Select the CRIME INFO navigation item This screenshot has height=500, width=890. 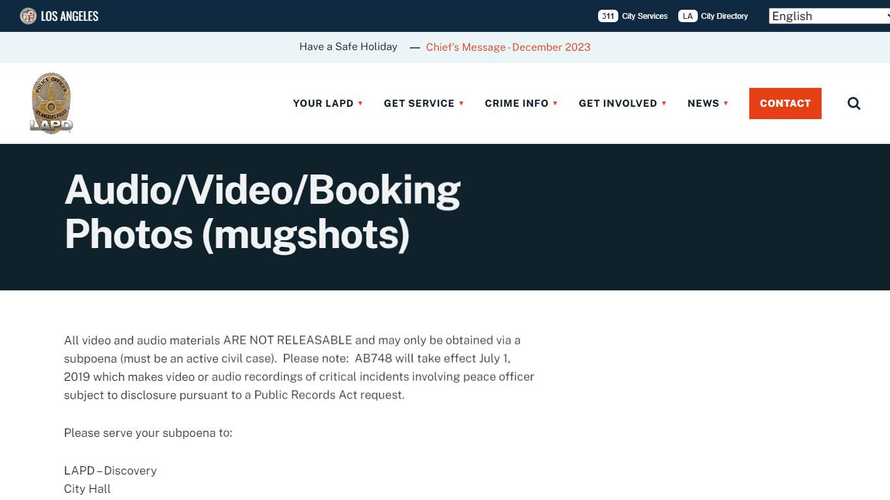point(517,103)
